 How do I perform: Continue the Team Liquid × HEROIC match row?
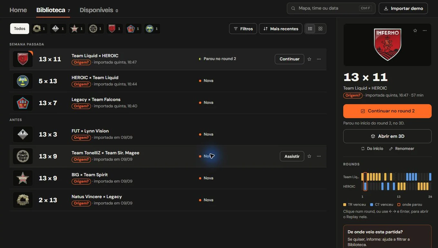[290, 59]
